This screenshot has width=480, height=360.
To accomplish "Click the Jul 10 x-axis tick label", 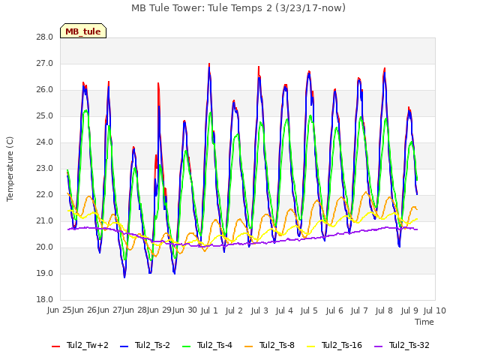I will (435, 310).
